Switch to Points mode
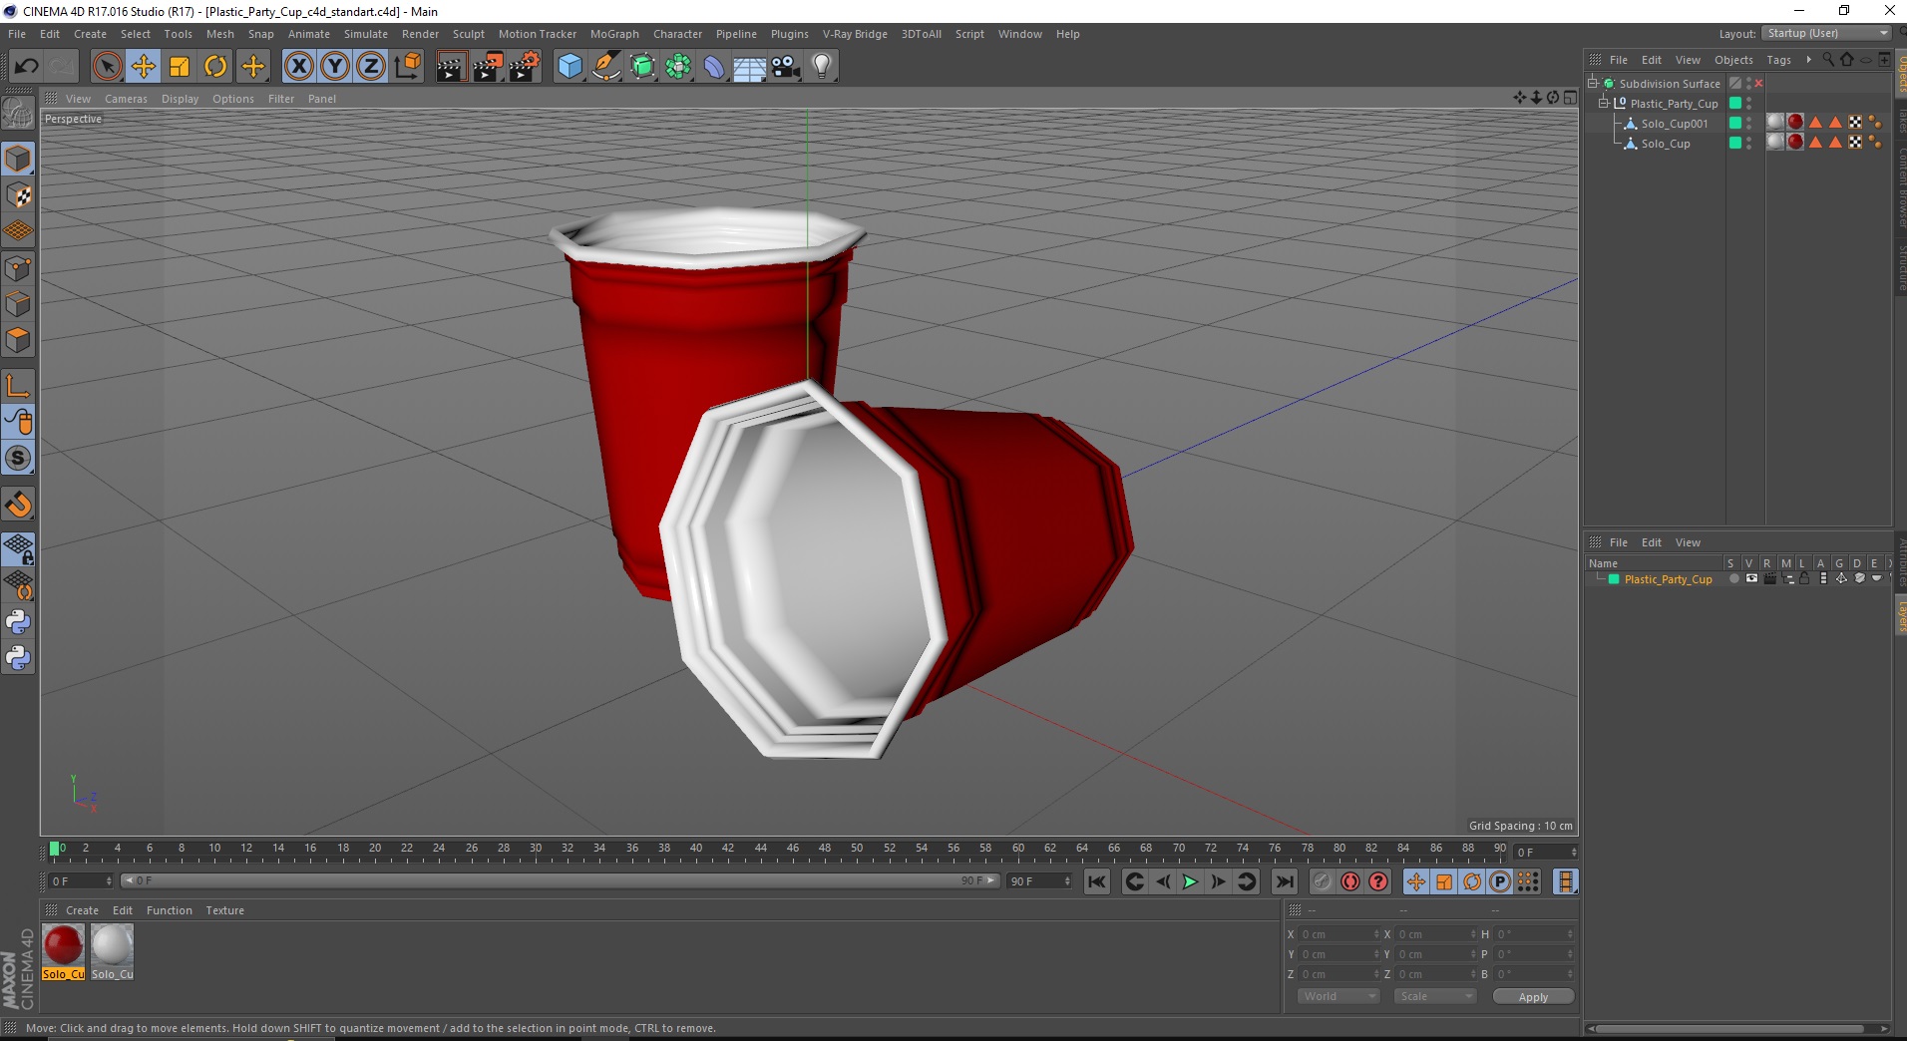Viewport: 1907px width, 1041px height. [x=18, y=268]
